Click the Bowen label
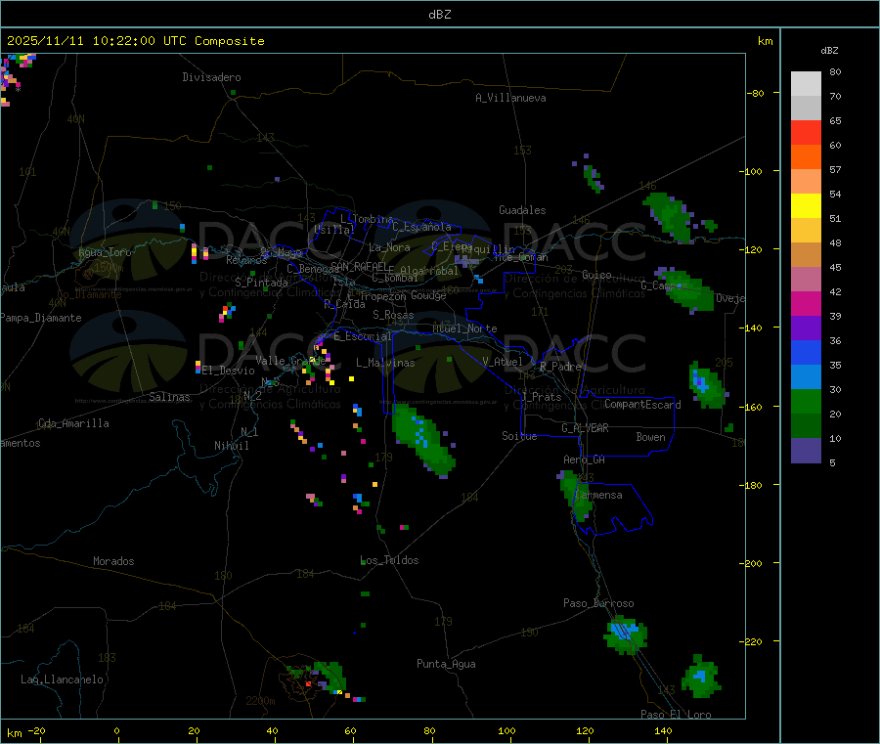Viewport: 880px width, 744px height. 650,437
